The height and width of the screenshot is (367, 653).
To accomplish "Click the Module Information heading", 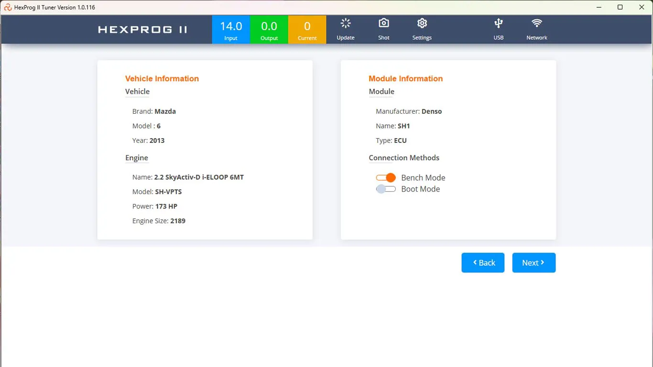I will pyautogui.click(x=406, y=79).
